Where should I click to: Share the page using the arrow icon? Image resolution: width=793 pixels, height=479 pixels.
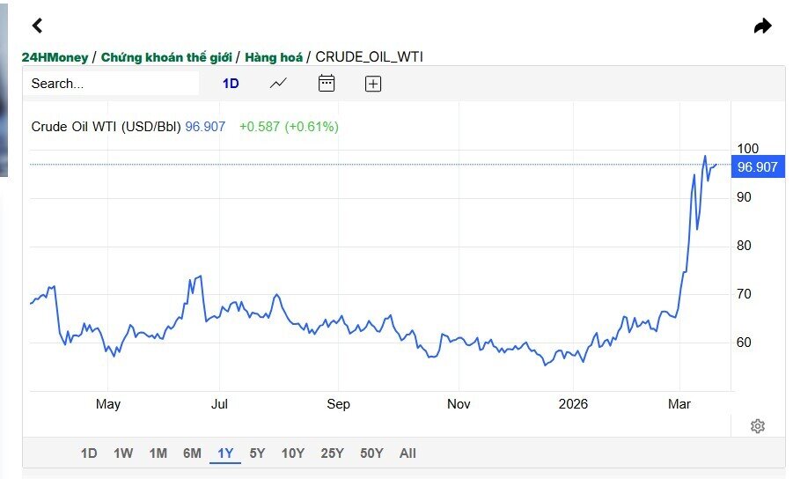(763, 26)
